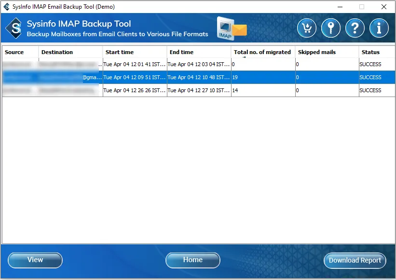The image size is (396, 280).
Task: Click the app icon in title bar
Action: (6, 7)
